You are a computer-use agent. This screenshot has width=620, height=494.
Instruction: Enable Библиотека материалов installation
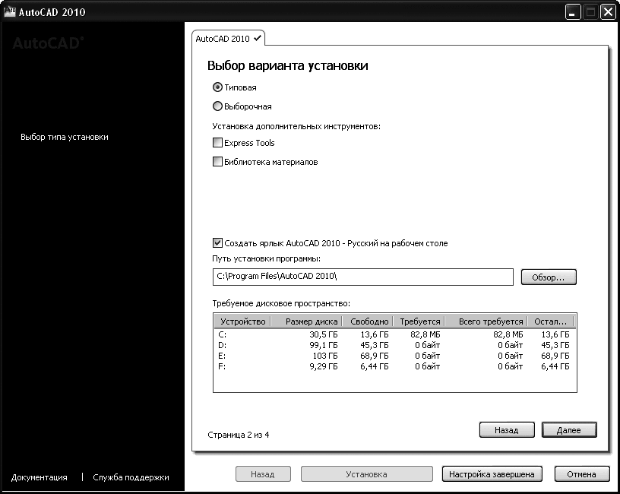217,161
